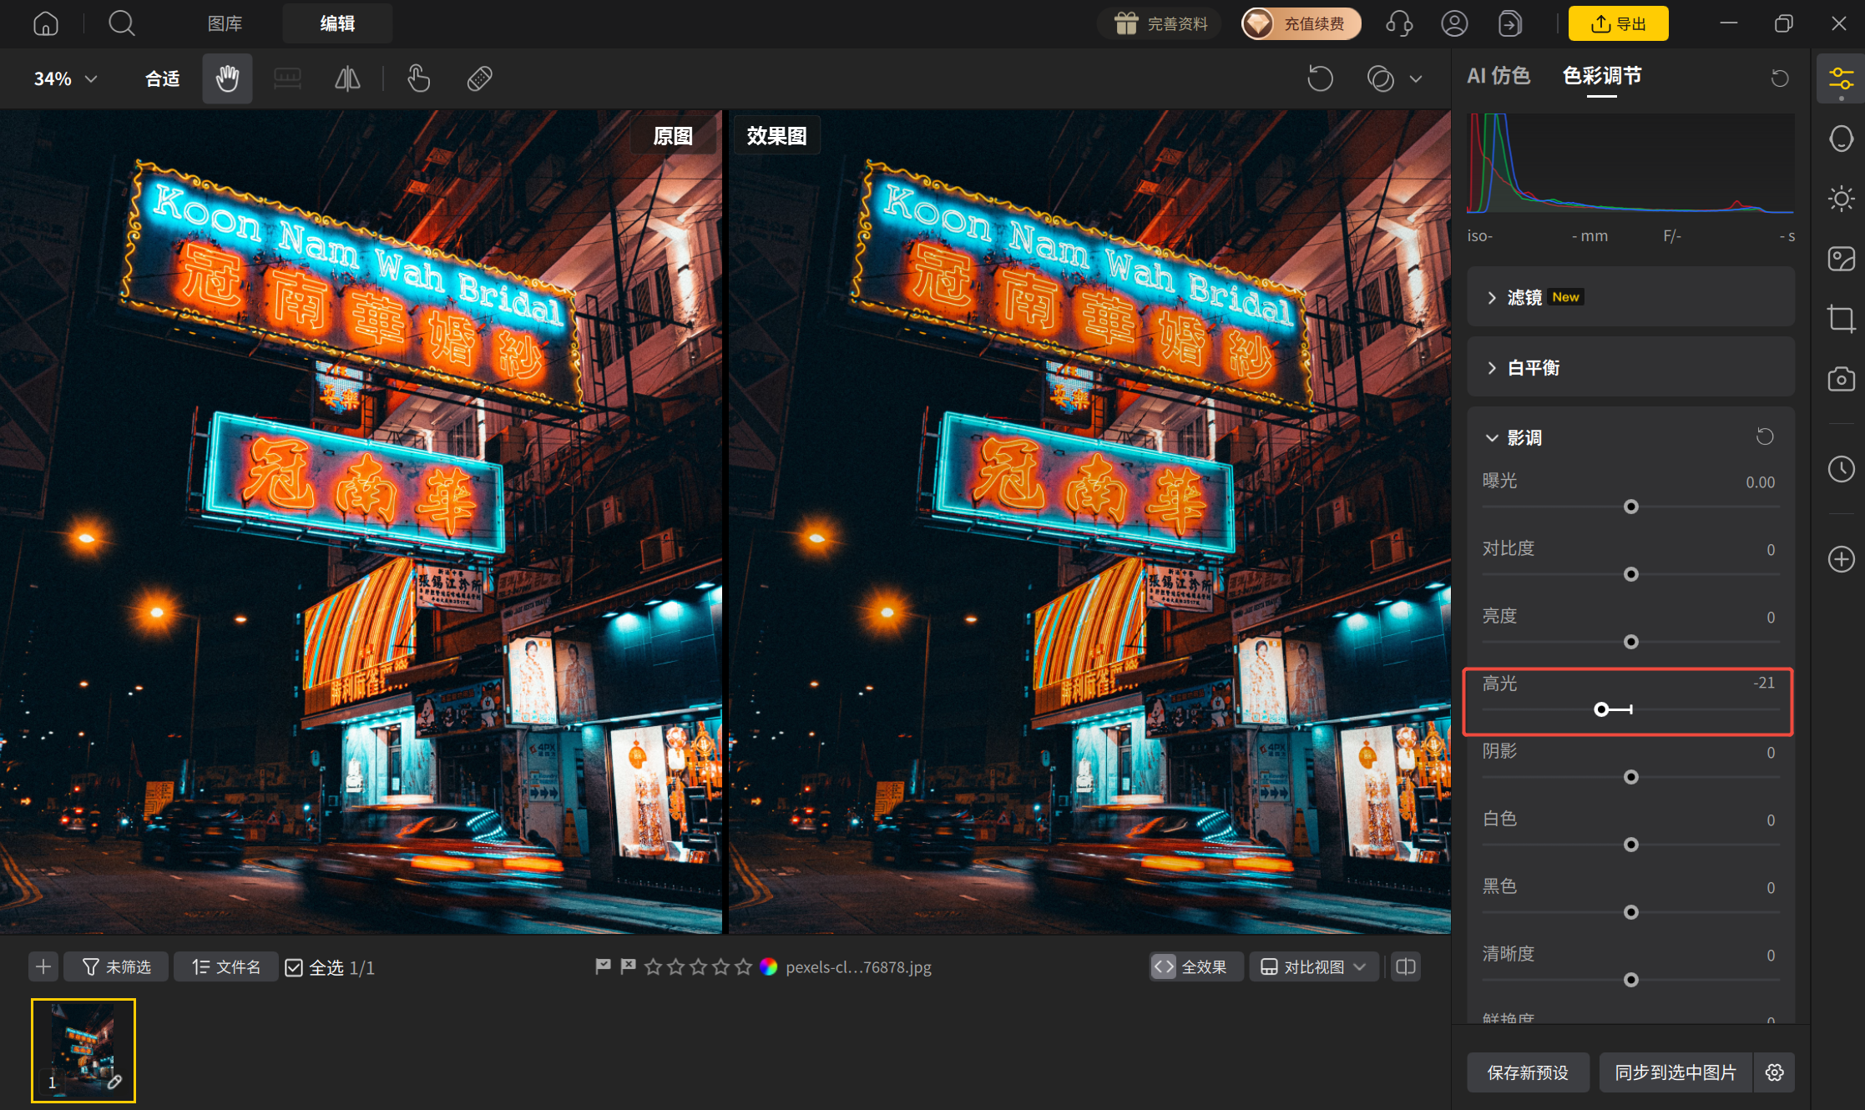
Task: Collapse the 影调 section
Action: click(1492, 437)
